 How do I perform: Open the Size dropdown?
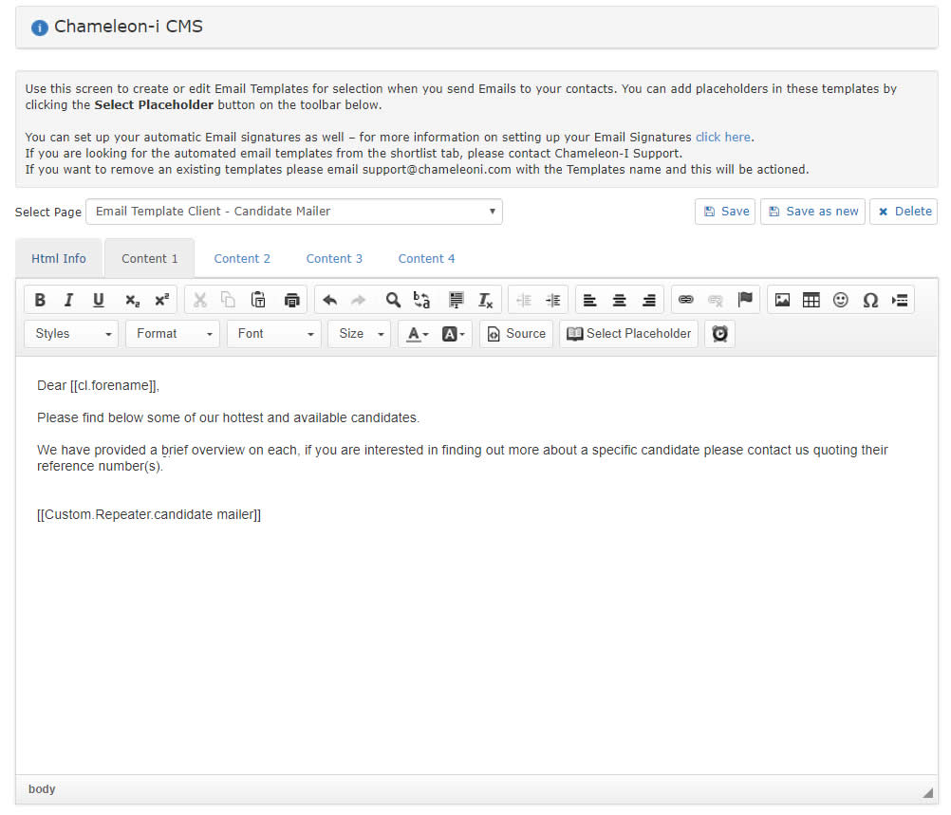[x=361, y=334]
